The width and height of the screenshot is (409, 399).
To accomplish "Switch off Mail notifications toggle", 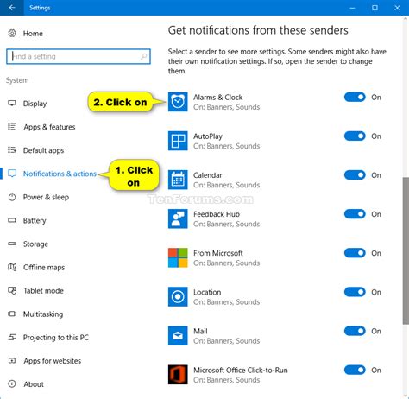I will coord(355,331).
